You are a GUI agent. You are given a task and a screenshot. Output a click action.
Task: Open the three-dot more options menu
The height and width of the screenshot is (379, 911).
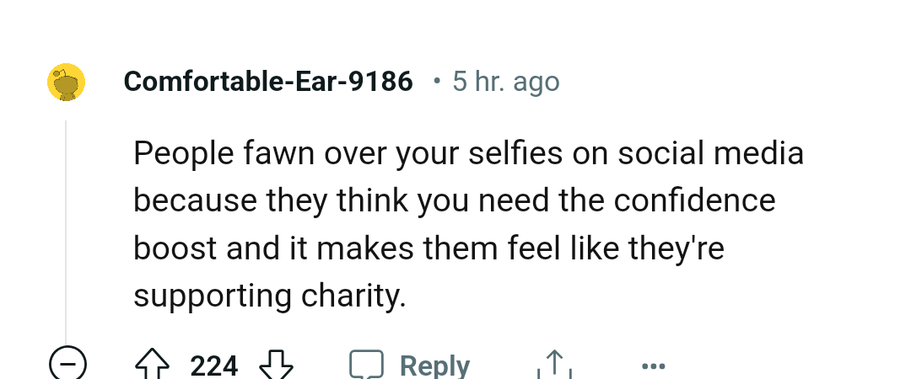[x=653, y=366]
